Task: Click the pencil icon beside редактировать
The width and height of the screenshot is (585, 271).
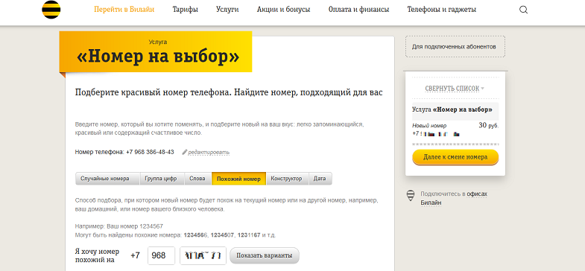Action: click(184, 152)
